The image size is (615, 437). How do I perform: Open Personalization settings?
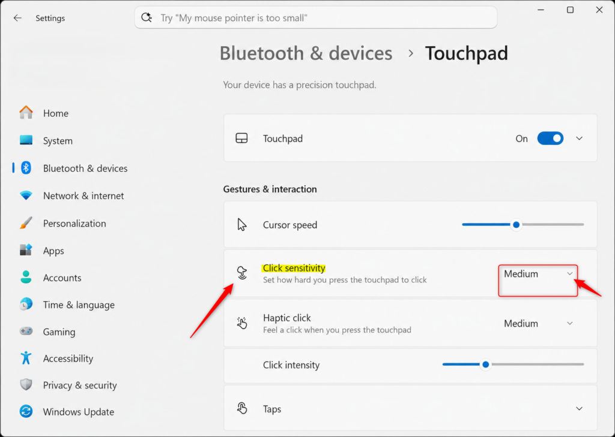(74, 224)
